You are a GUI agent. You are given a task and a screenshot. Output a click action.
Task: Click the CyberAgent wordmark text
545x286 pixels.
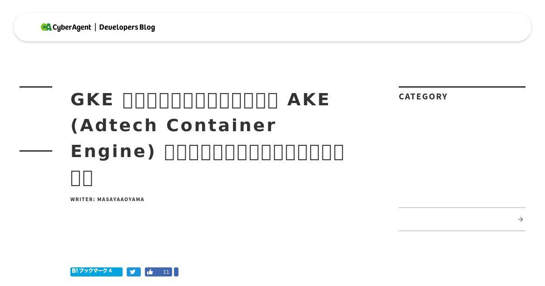click(x=72, y=28)
